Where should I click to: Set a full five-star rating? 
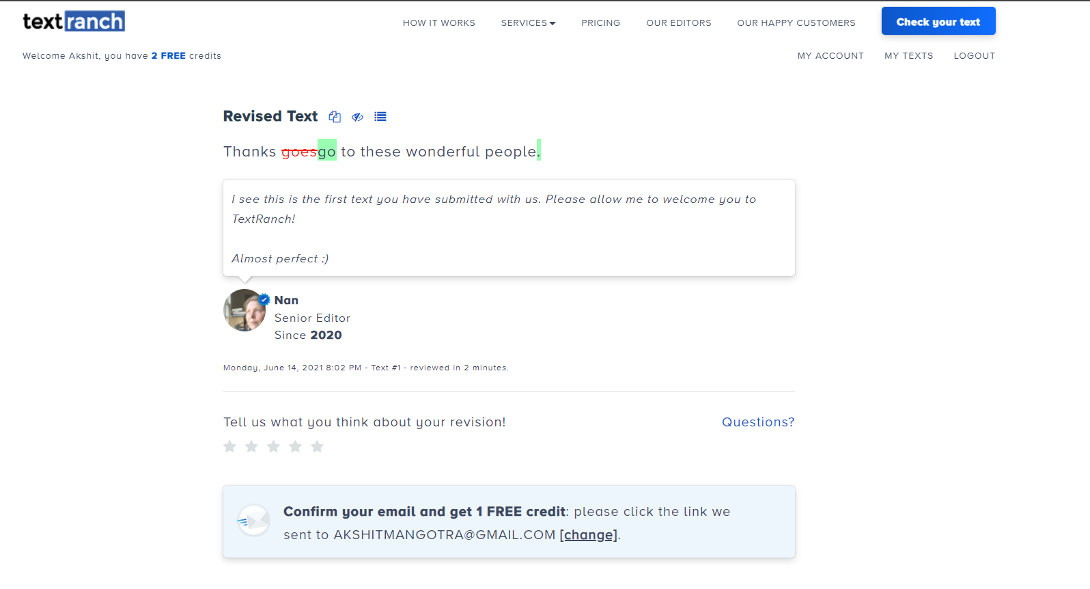click(x=317, y=446)
